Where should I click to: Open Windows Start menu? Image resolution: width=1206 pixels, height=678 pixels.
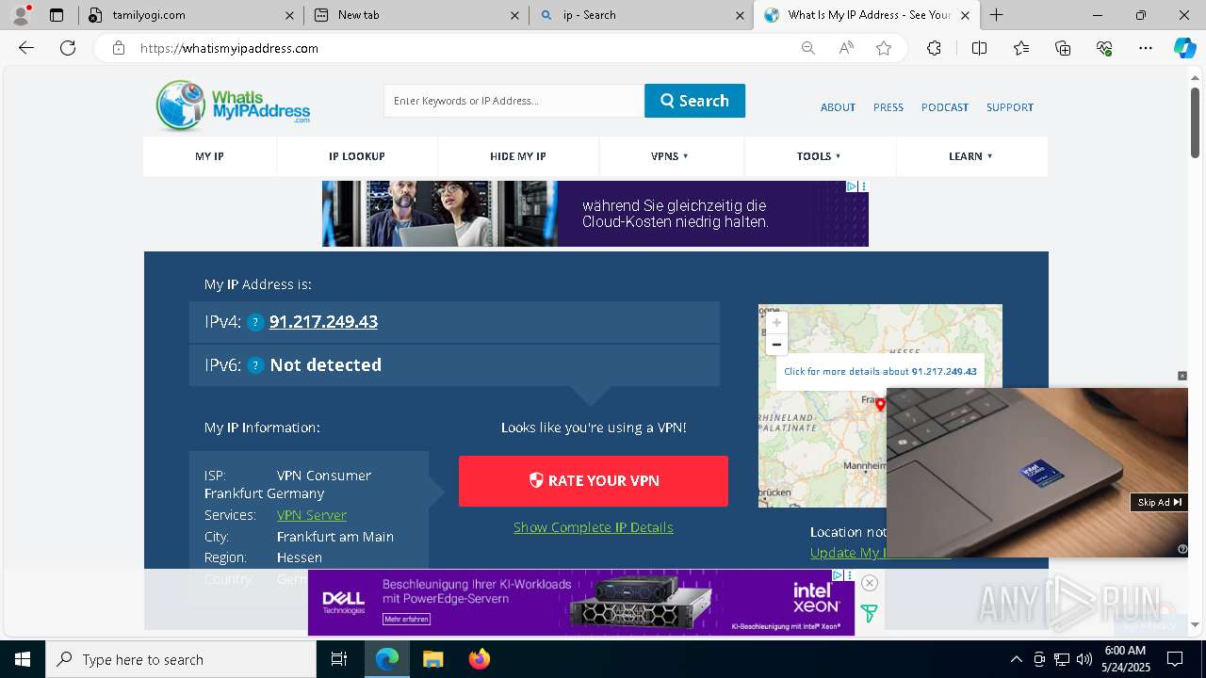point(22,659)
